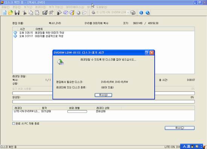Click the 복사1_DVD compilation name text

point(55,23)
